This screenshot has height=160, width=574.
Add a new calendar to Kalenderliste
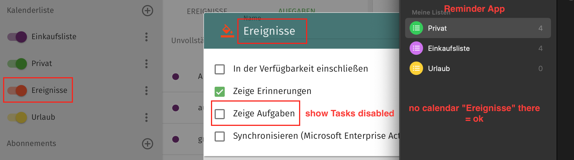click(148, 11)
